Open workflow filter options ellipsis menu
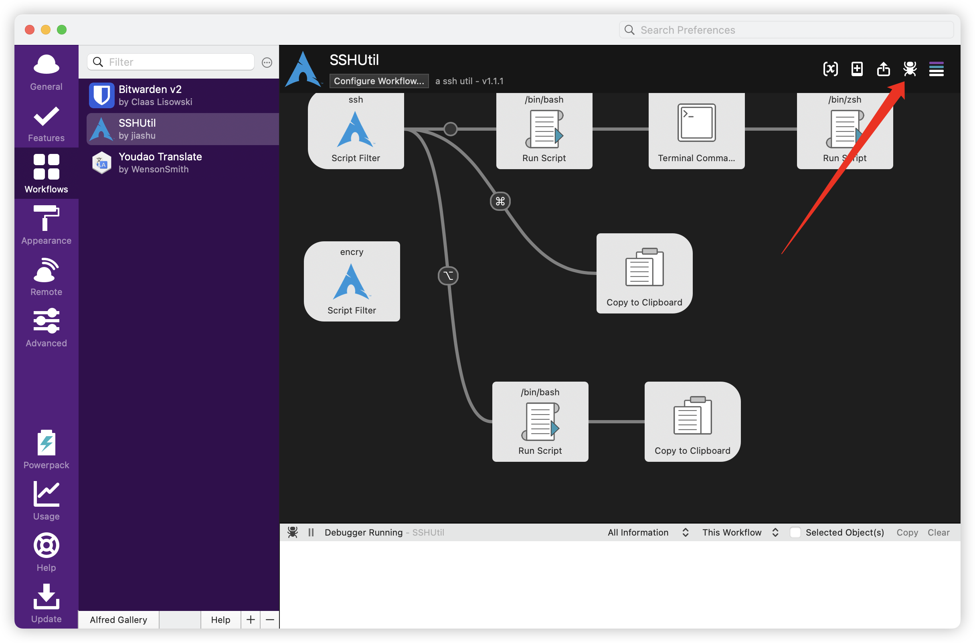Viewport: 975px width, 643px height. [267, 62]
